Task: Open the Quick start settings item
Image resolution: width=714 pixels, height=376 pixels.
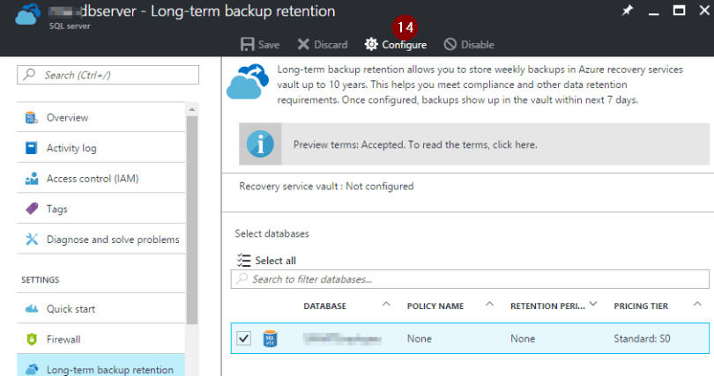Action: pos(101,309)
